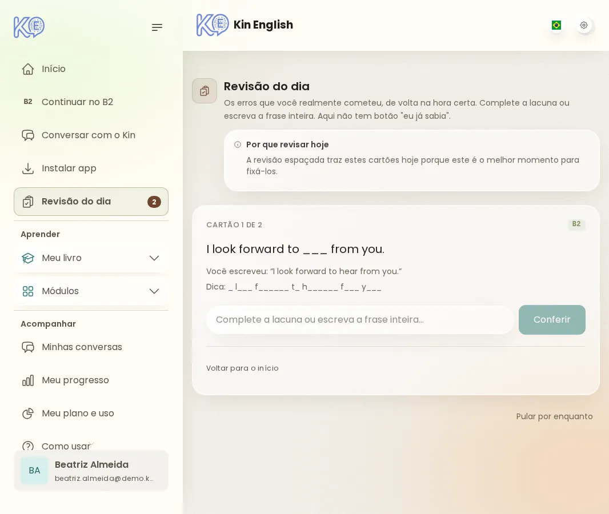Click the chat icon for Minhas conversas

point(28,347)
